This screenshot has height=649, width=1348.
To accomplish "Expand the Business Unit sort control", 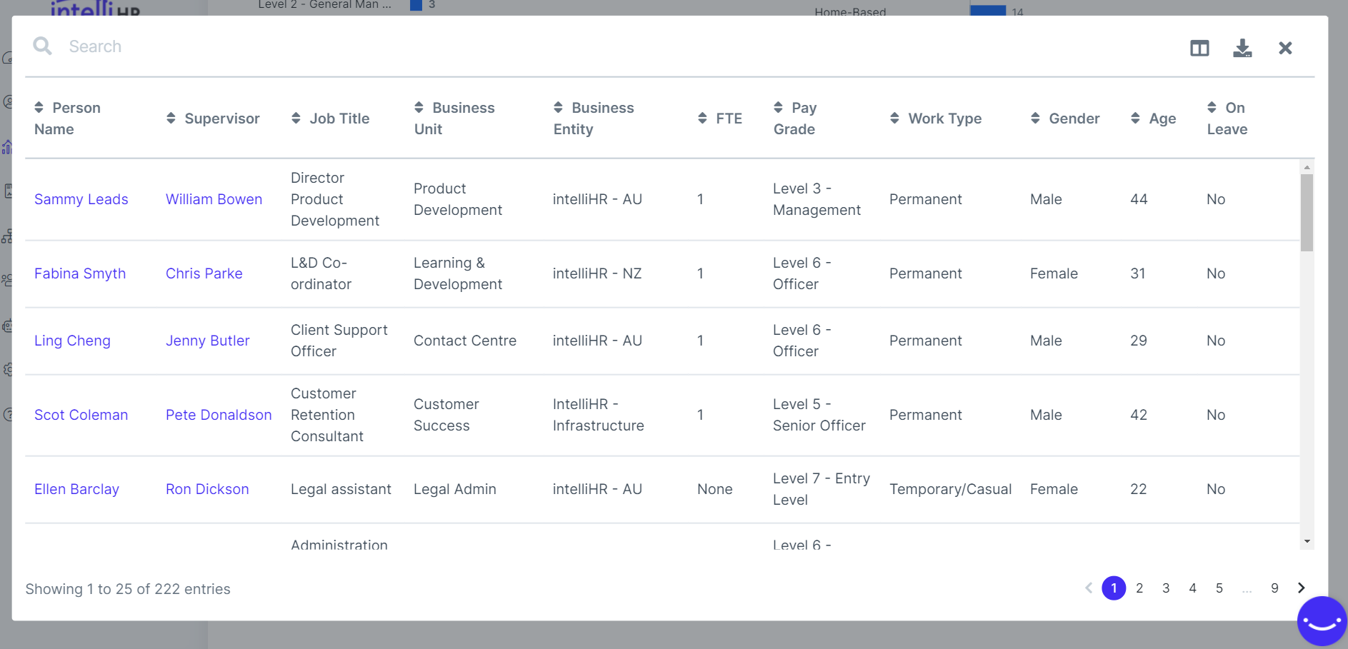I will (418, 108).
